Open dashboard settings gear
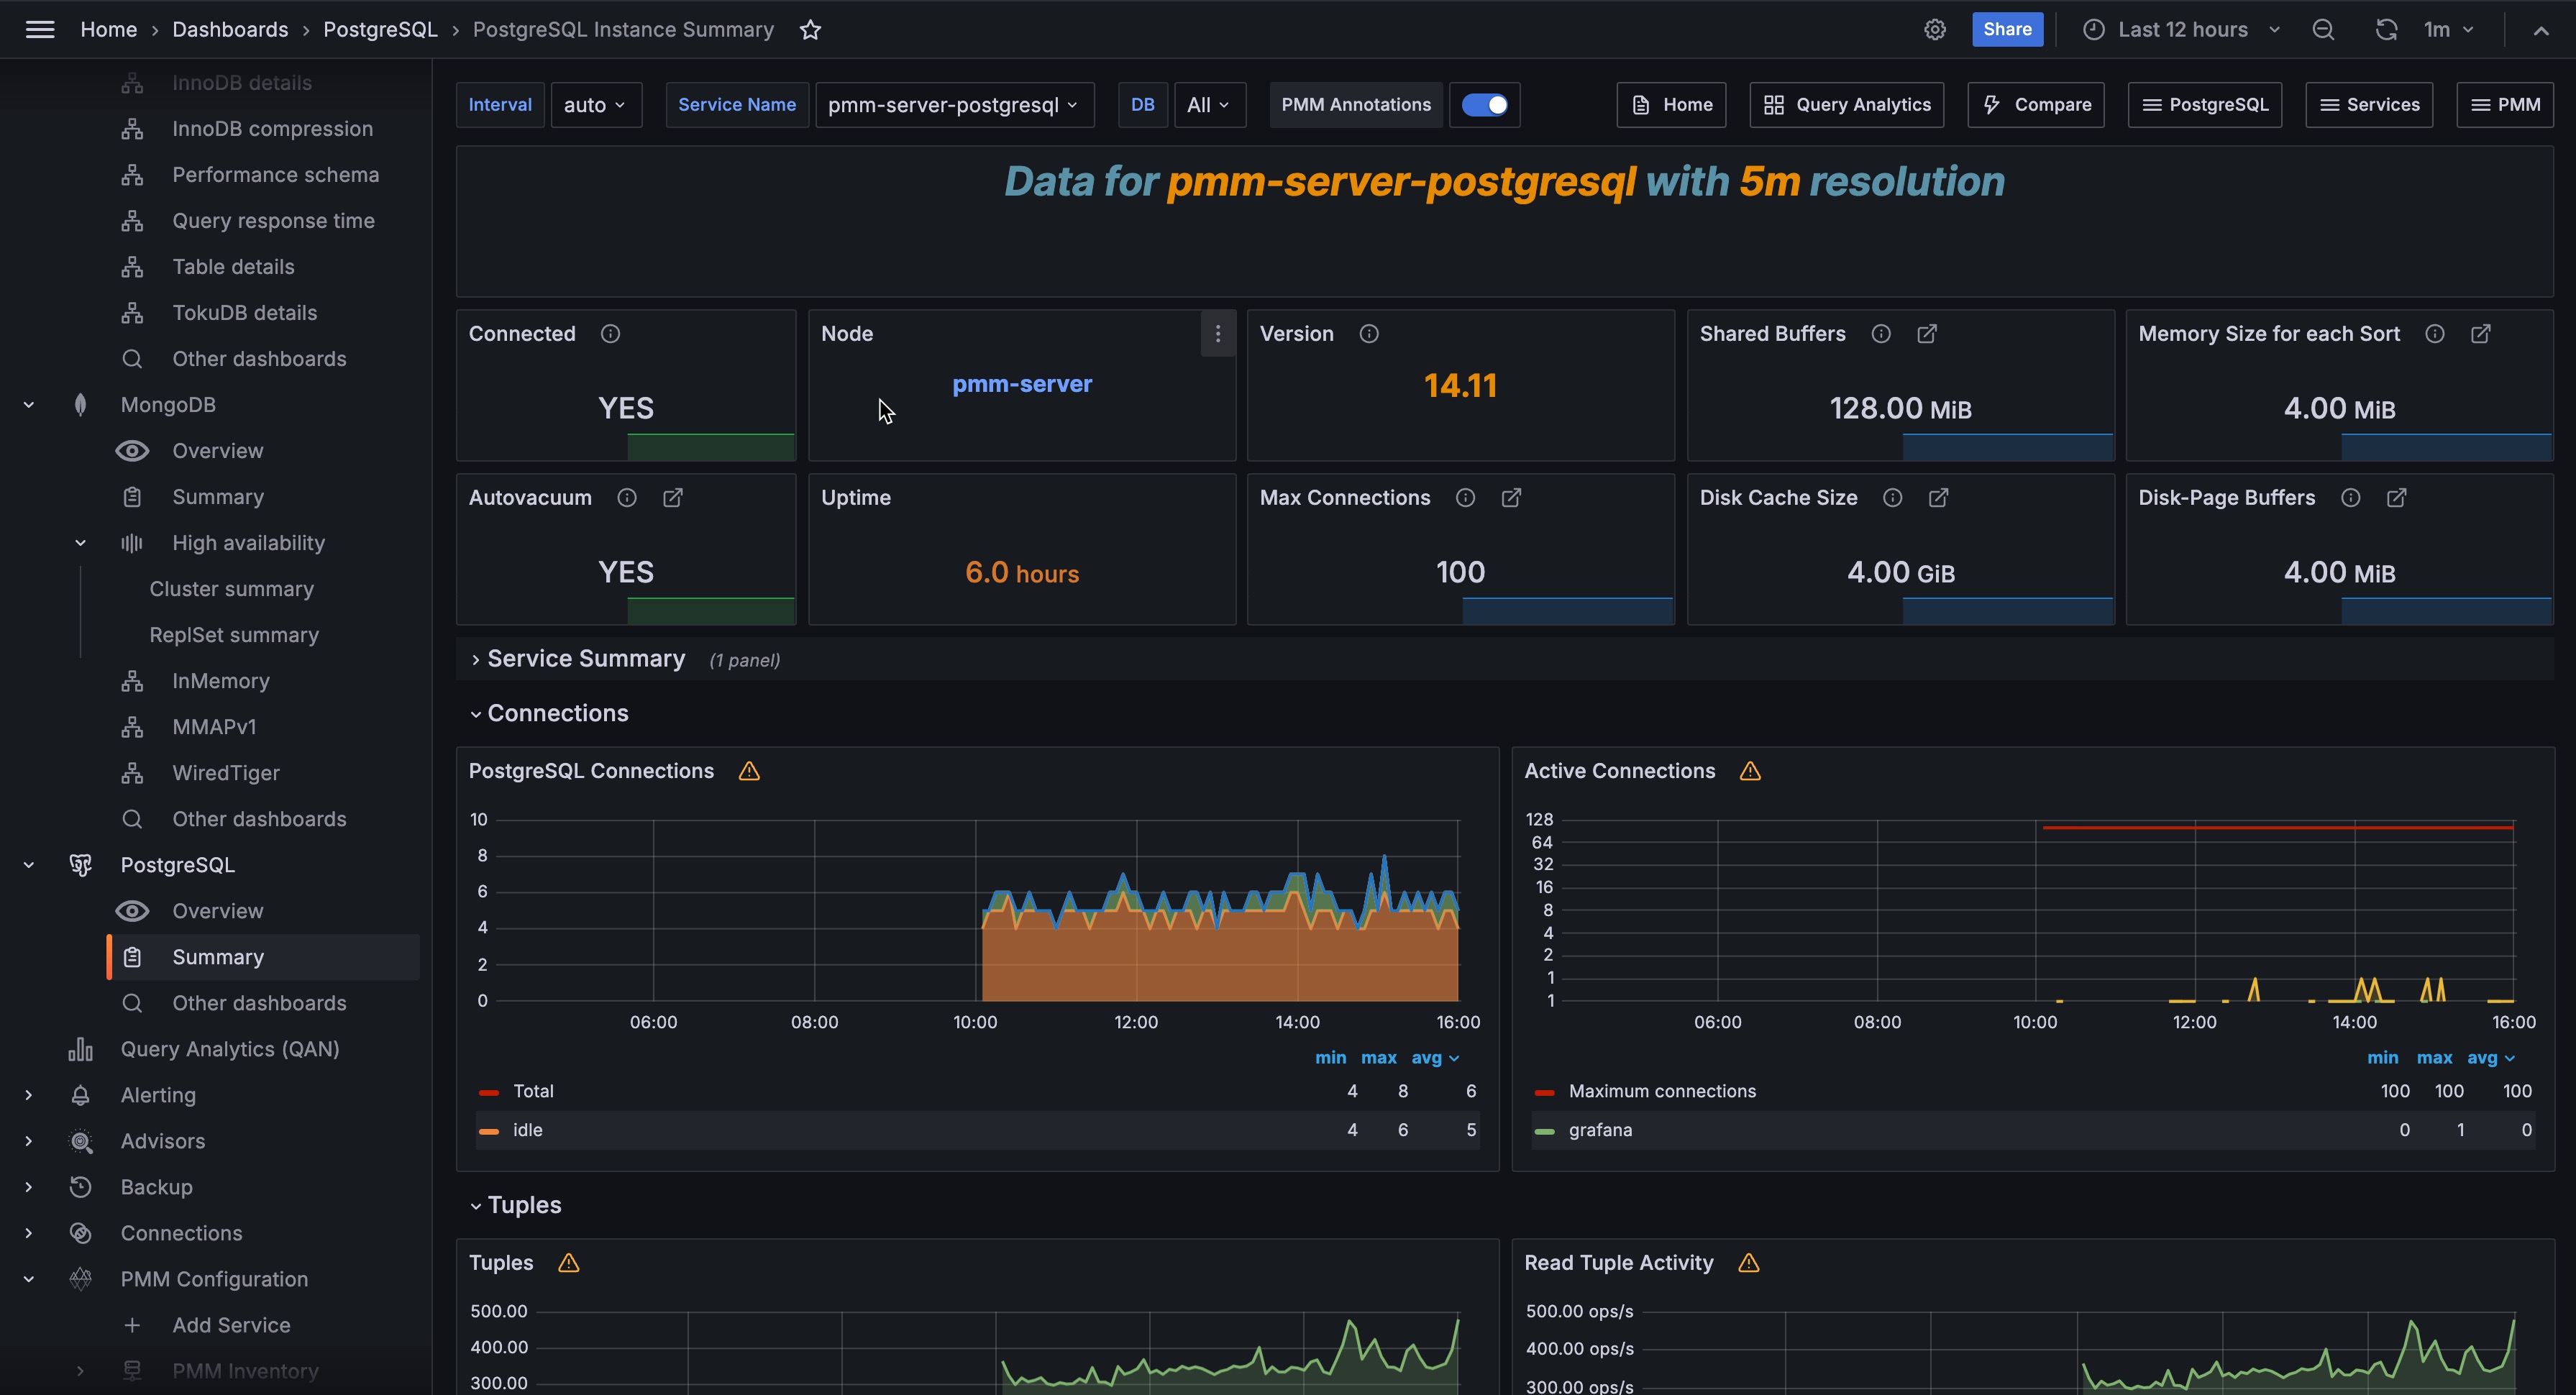2576x1395 pixels. [1935, 30]
